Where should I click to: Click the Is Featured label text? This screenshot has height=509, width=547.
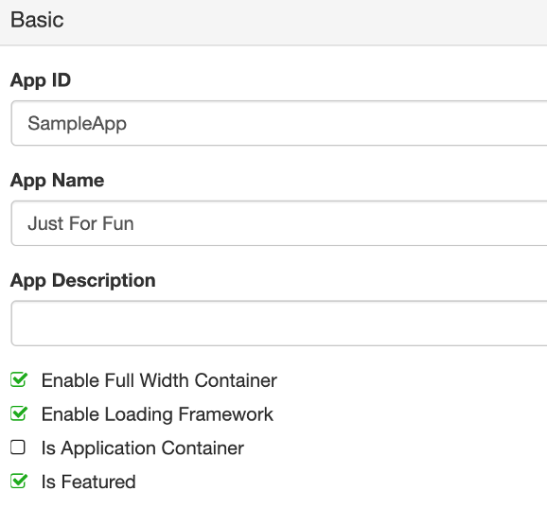click(x=89, y=482)
